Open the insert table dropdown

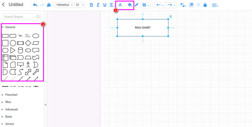point(215,5)
